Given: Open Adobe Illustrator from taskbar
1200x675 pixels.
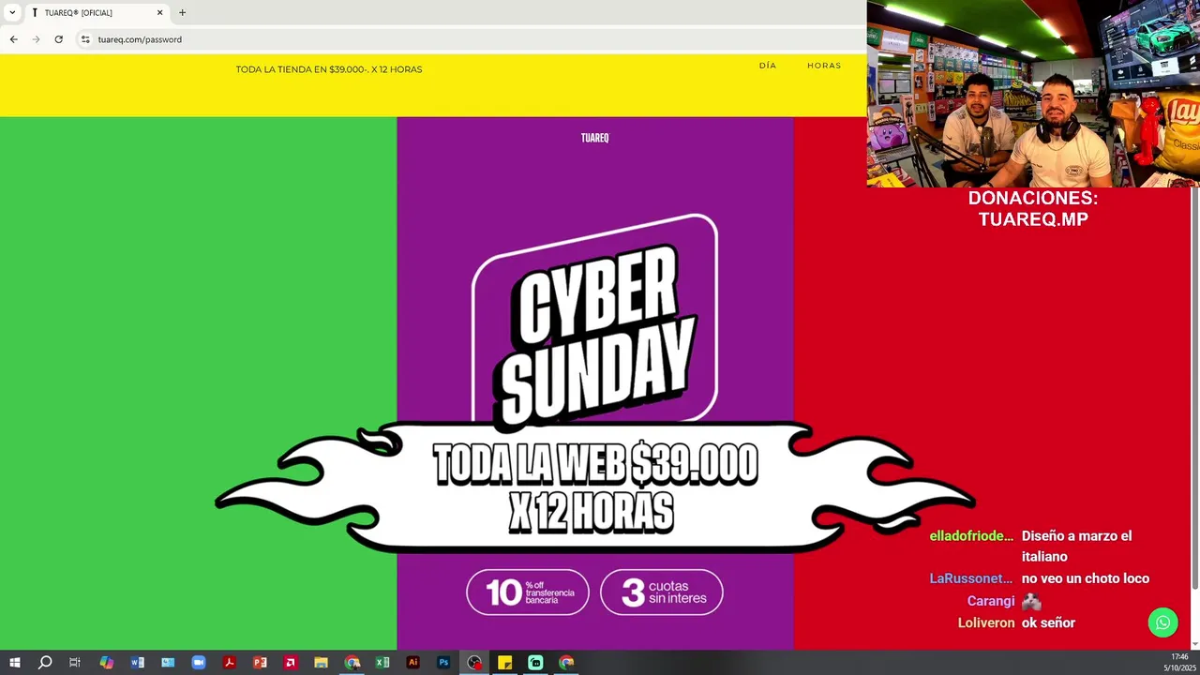Looking at the screenshot, I should coord(412,663).
